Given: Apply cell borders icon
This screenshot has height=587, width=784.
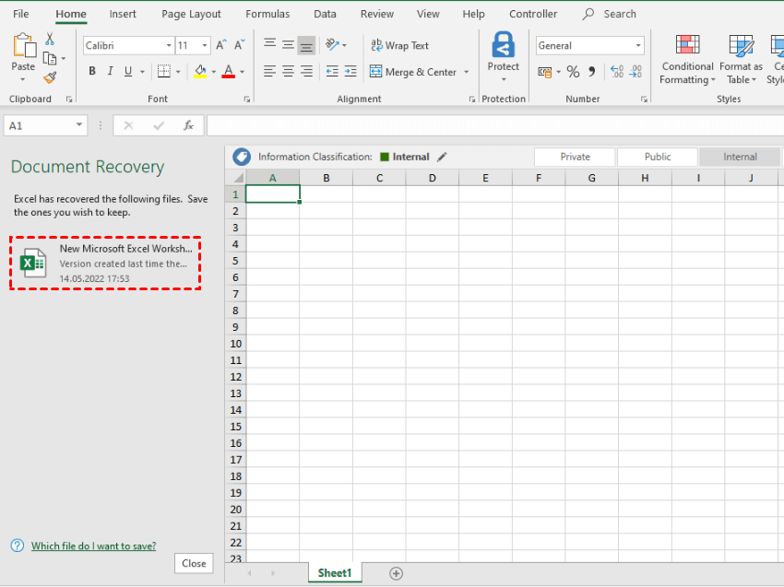Looking at the screenshot, I should (x=164, y=72).
